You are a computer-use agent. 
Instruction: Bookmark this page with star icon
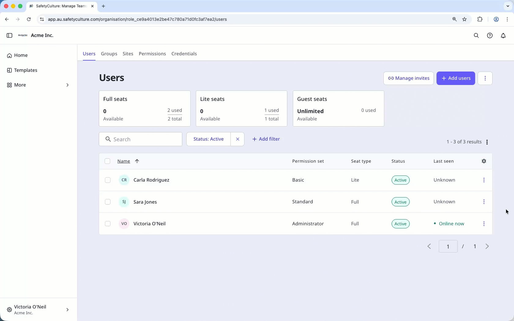coord(464,19)
